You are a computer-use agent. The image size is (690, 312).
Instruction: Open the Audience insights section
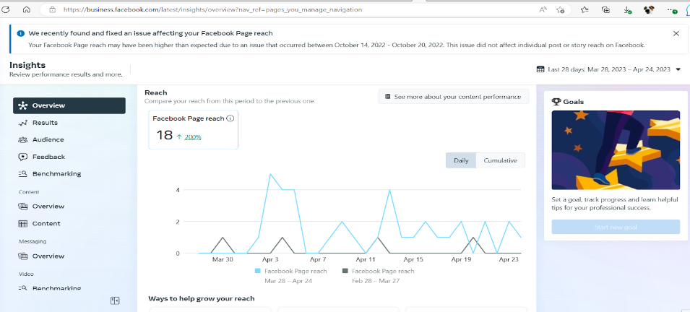tap(48, 139)
